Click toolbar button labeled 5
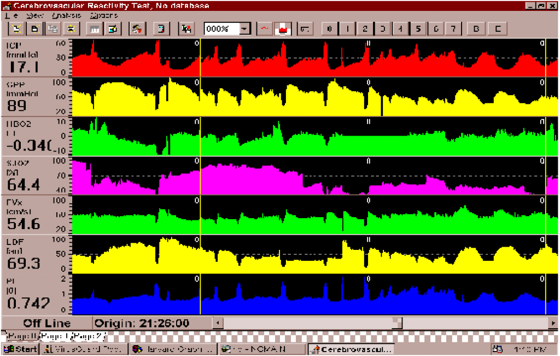The width and height of the screenshot is (560, 356). 418,29
